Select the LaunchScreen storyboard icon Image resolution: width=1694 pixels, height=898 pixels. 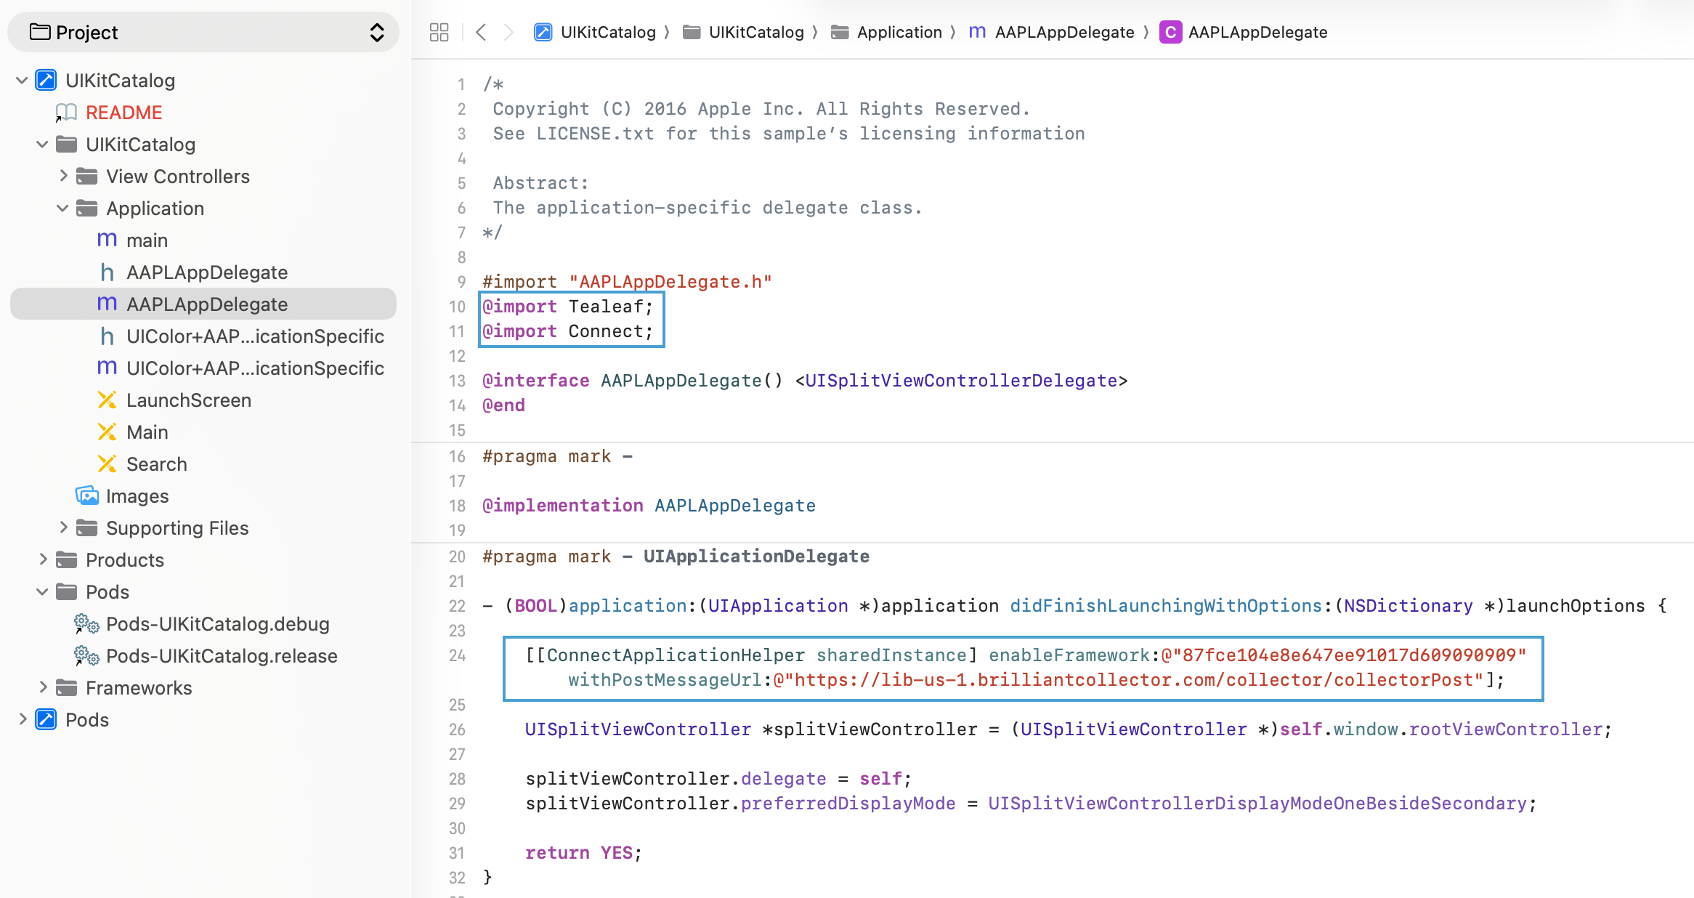click(108, 400)
